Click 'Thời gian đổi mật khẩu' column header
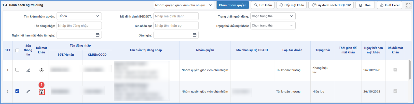The width and height of the screenshot is (414, 104). (348, 50)
